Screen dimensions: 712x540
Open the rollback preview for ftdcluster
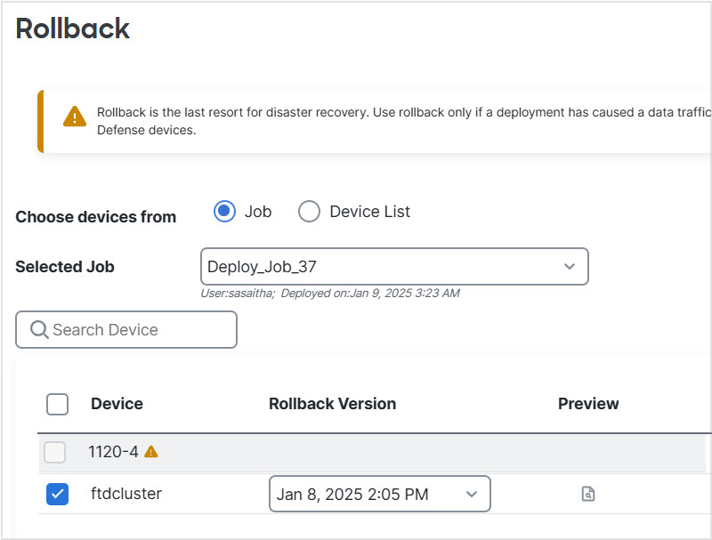tap(587, 494)
